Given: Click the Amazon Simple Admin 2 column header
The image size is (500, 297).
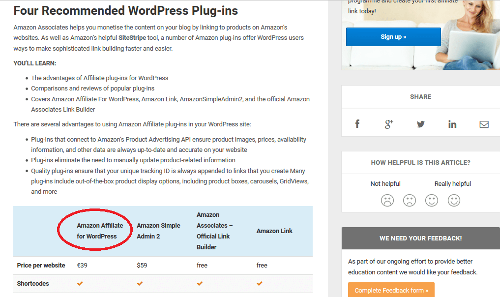Looking at the screenshot, I should pos(158,231).
